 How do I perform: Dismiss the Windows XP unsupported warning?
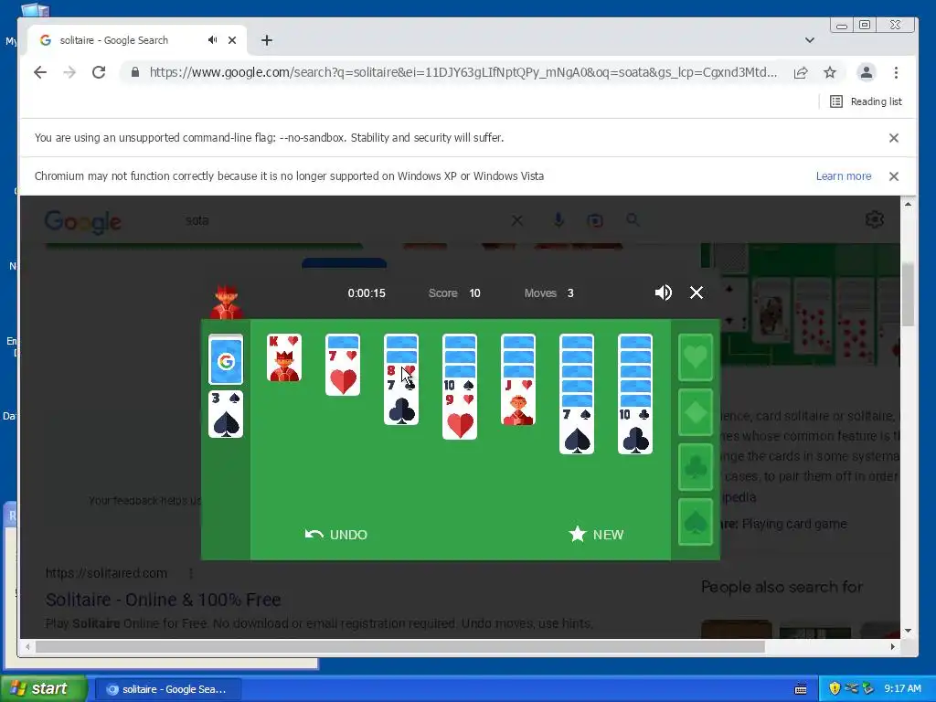click(894, 176)
